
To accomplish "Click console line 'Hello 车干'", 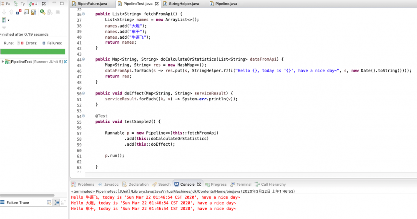I will 153,209.
